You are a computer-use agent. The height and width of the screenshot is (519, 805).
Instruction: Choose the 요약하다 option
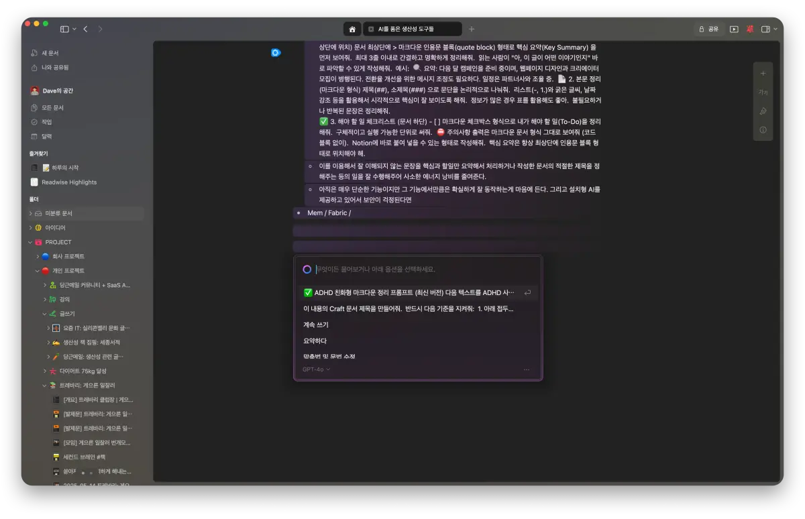tap(315, 341)
